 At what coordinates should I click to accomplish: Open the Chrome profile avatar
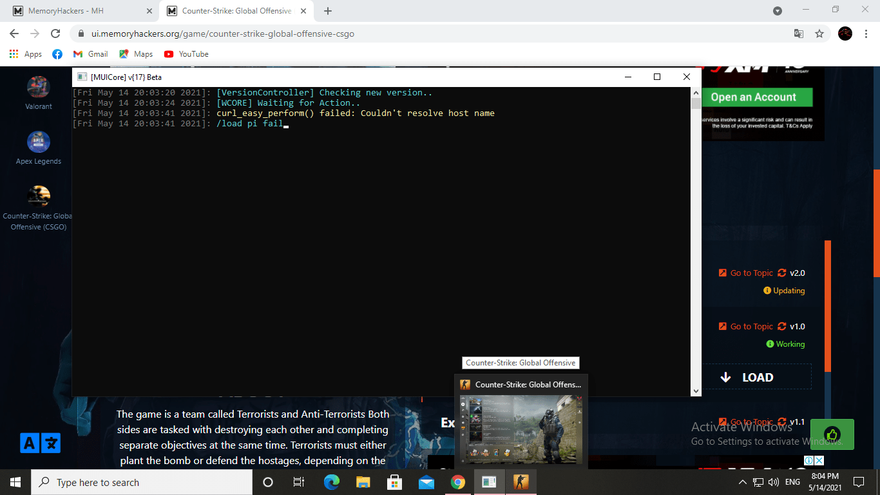845,34
